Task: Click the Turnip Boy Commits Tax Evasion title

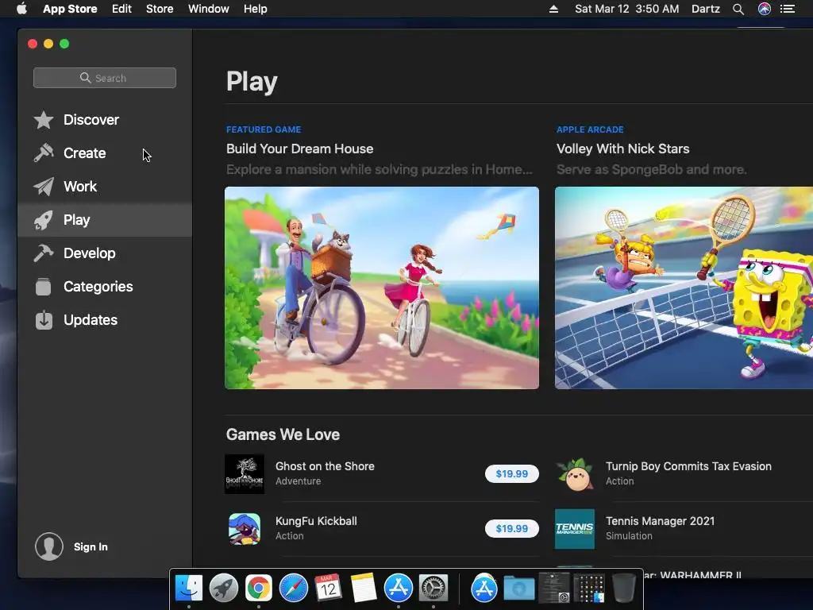Action: click(x=688, y=466)
